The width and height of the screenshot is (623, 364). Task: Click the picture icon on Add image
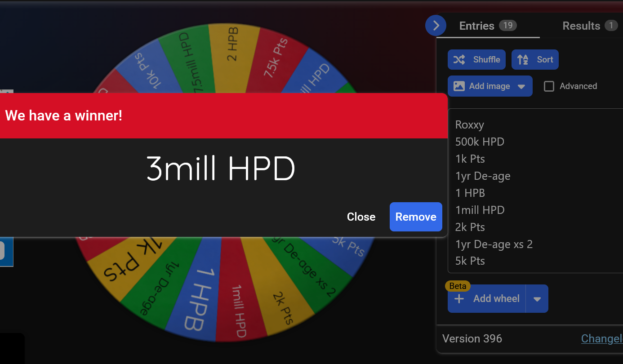tap(459, 86)
